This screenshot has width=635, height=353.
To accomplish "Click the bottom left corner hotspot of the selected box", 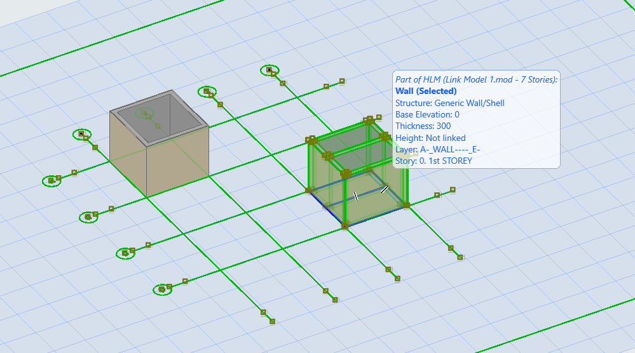I will 308,189.
